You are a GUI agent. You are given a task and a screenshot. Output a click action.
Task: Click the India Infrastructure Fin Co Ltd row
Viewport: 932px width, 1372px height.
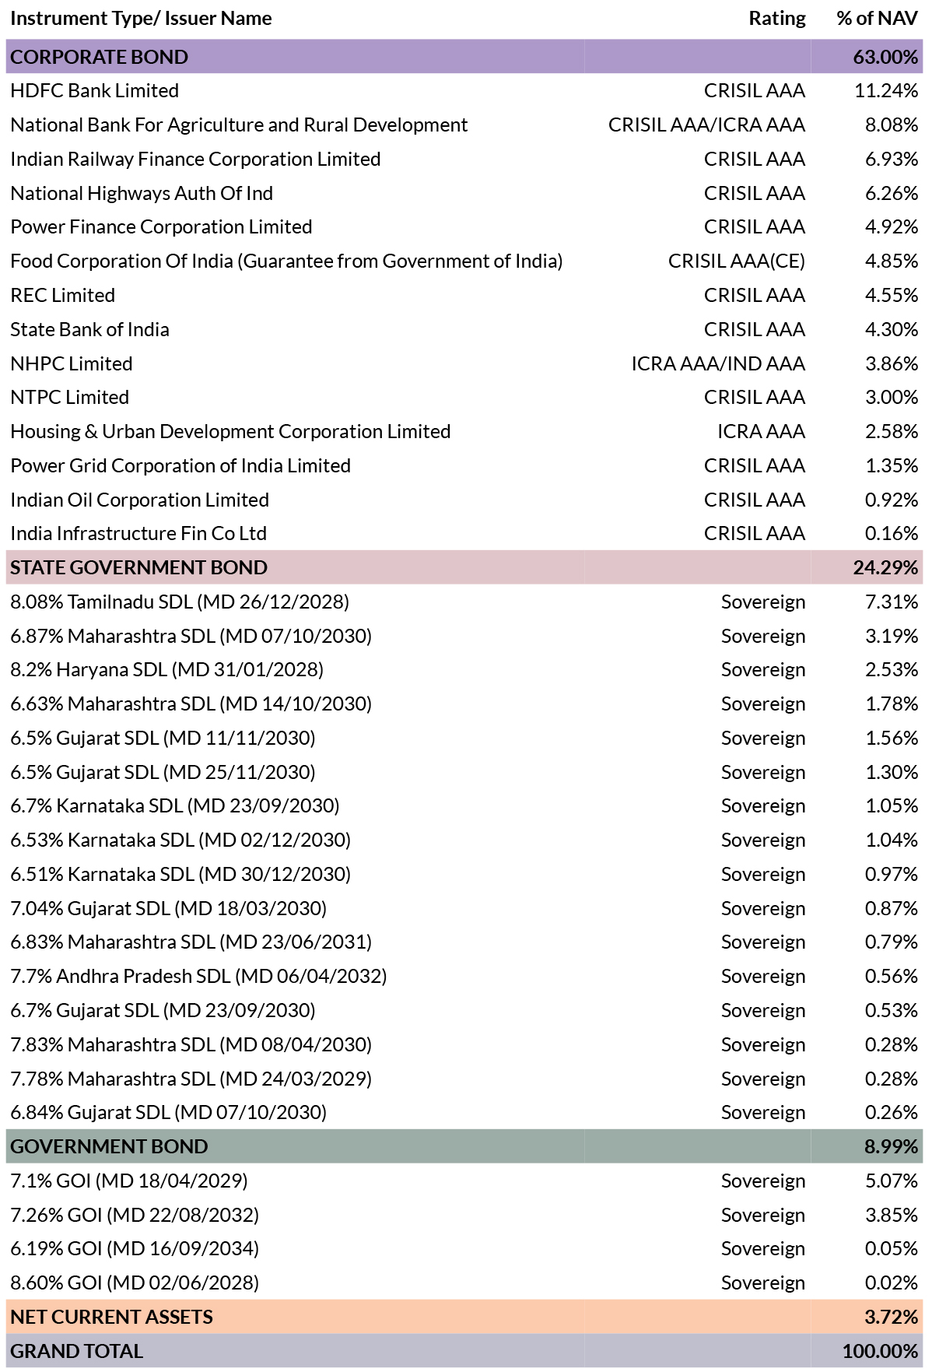(x=464, y=534)
